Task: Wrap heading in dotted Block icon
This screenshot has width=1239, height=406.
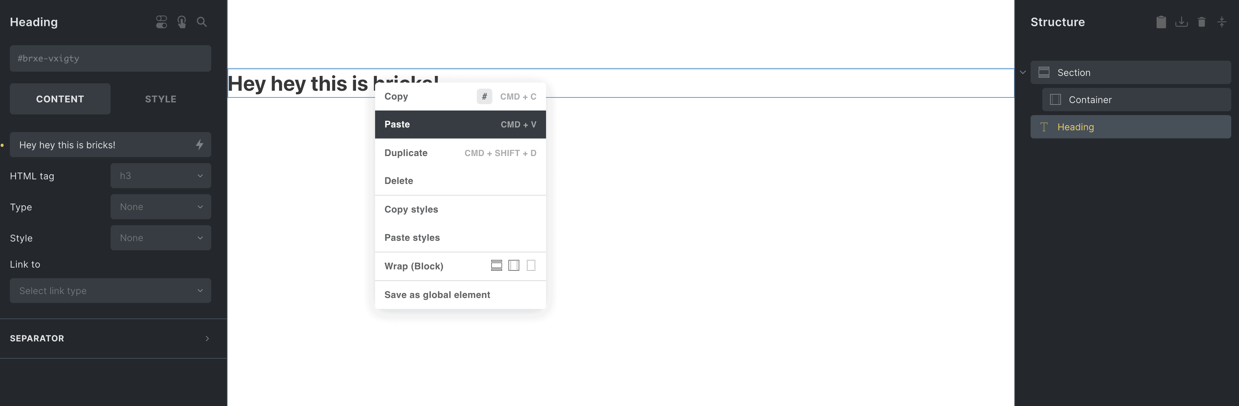Action: 531,265
